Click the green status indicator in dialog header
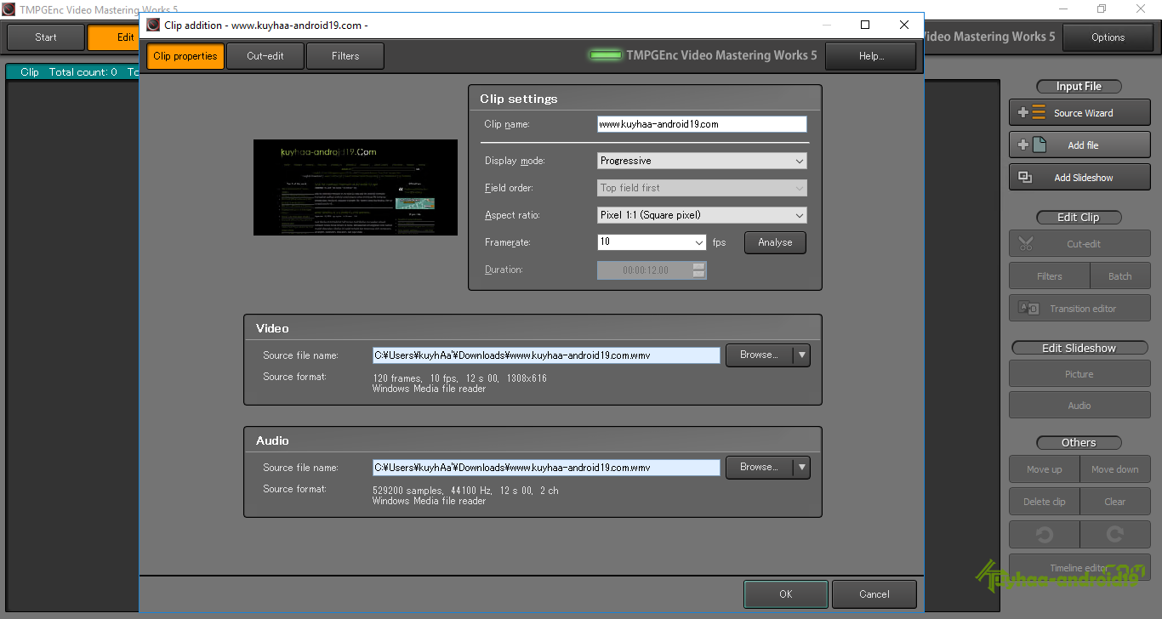1162x619 pixels. coord(606,55)
